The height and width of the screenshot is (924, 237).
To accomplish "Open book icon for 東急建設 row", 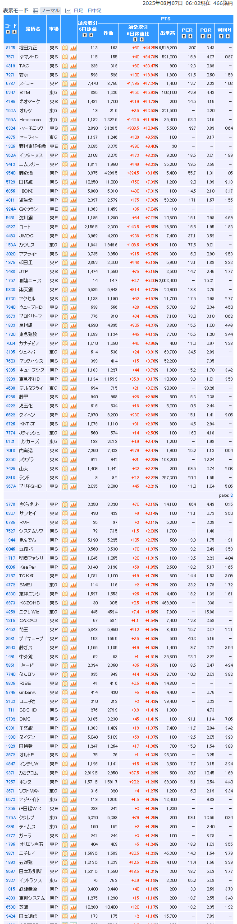I will pos(65,334).
